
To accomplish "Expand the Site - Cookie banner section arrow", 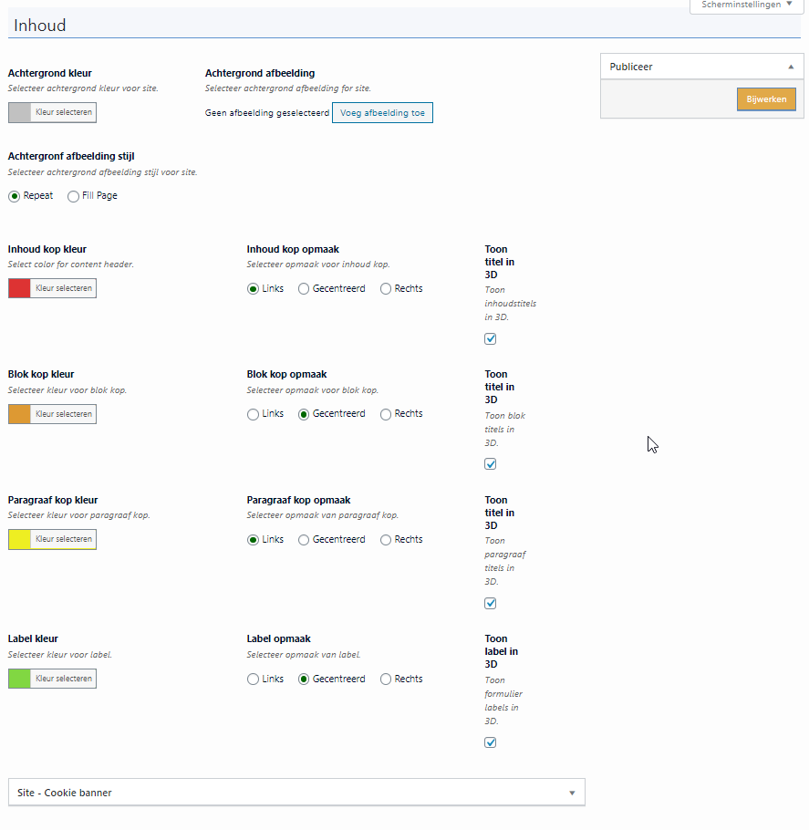I will point(572,793).
